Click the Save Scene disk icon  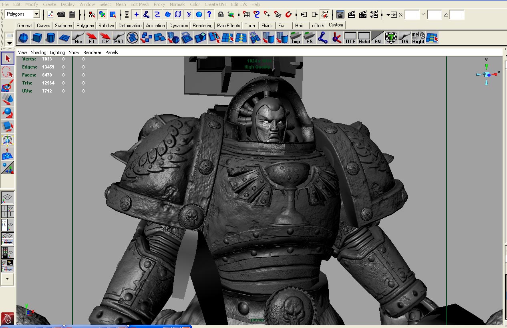point(72,14)
